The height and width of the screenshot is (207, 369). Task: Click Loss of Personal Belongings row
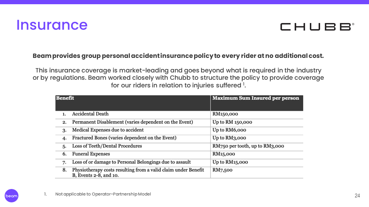[x=131, y=162]
